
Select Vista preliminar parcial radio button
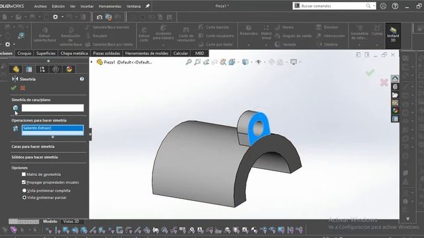point(25,198)
